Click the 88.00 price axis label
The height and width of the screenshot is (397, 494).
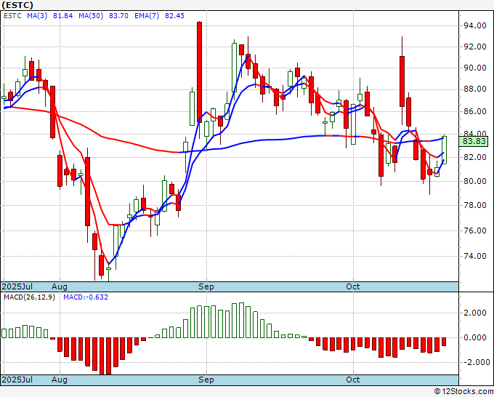tap(475, 89)
